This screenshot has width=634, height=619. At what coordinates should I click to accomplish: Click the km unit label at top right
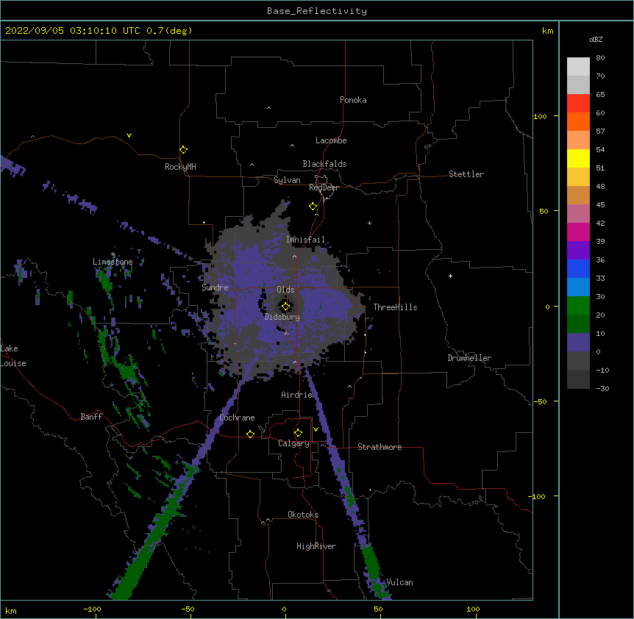click(x=548, y=31)
